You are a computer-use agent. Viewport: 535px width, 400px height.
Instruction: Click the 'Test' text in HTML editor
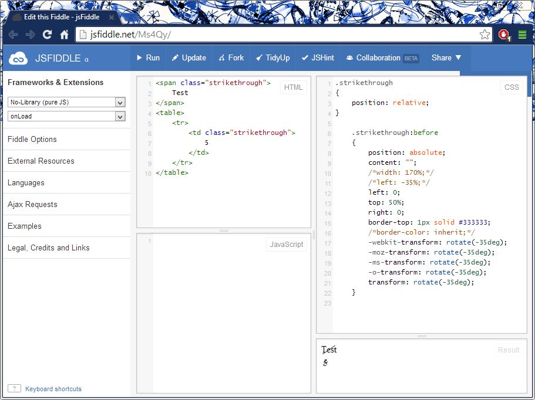[180, 93]
